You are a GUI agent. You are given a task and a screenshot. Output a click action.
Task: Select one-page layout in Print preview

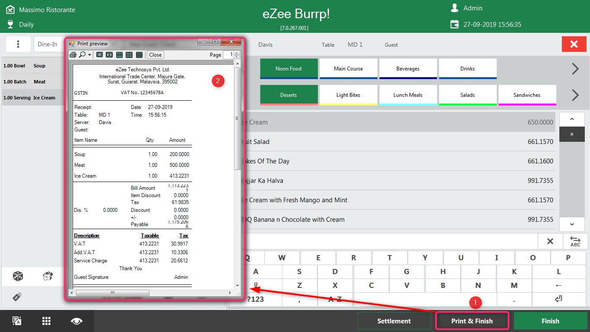pos(99,55)
